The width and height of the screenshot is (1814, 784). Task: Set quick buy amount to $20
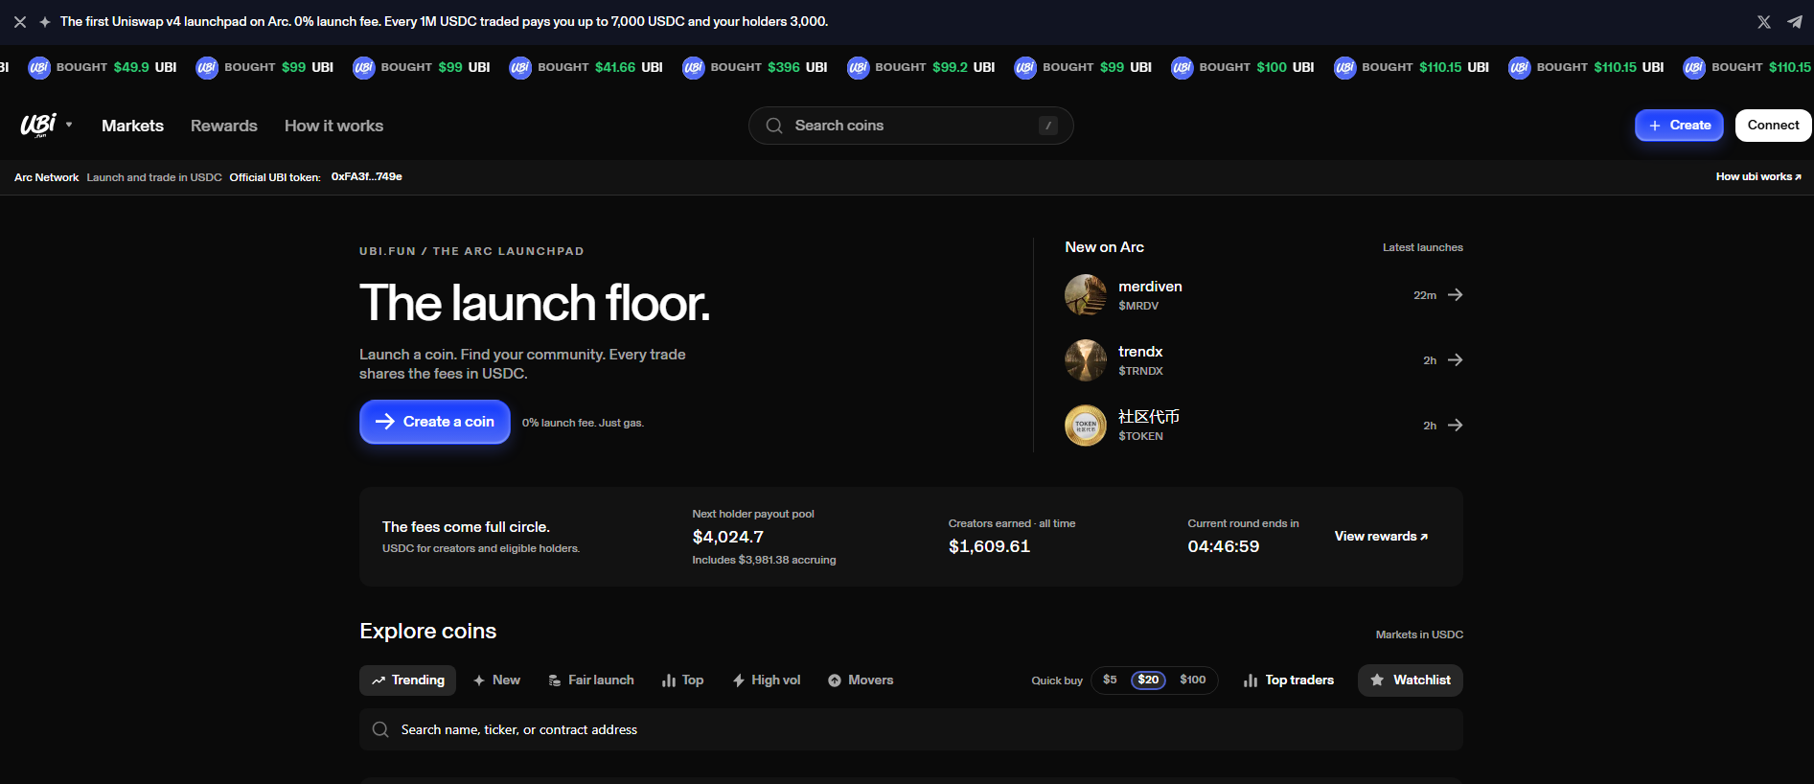click(1148, 680)
